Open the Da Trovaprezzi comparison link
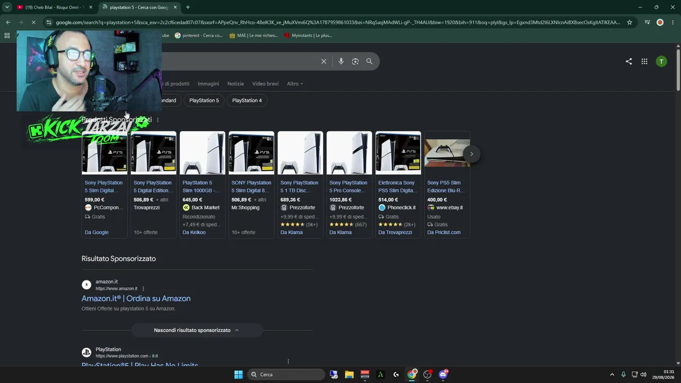The width and height of the screenshot is (681, 383). (x=395, y=232)
